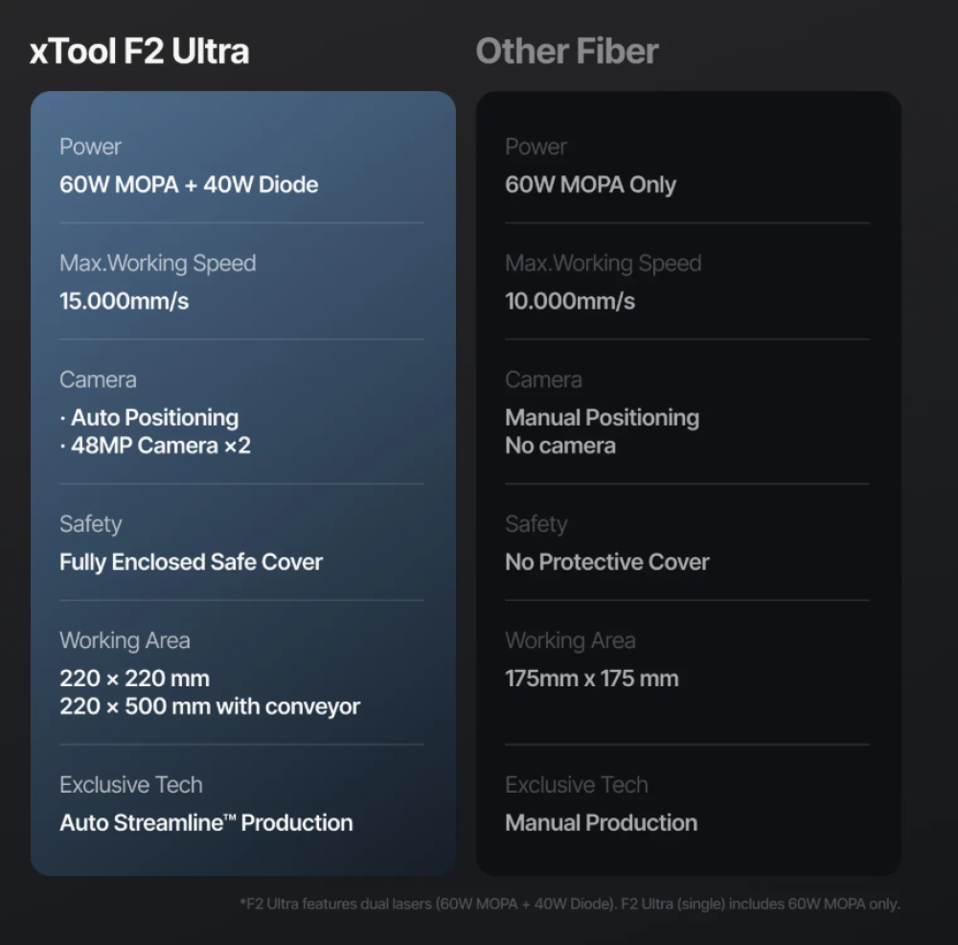
Task: Click Fully Enclosed Safe Cover text
Action: (191, 562)
